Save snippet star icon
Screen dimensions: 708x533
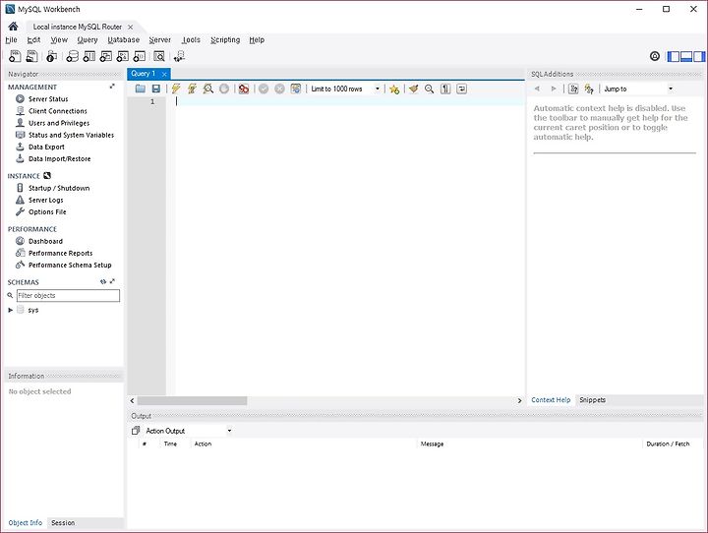click(394, 89)
